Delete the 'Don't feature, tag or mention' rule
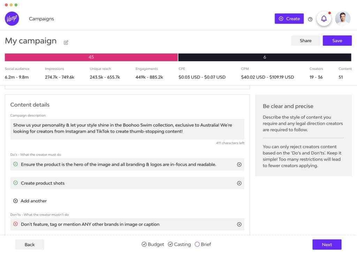 tap(239, 224)
